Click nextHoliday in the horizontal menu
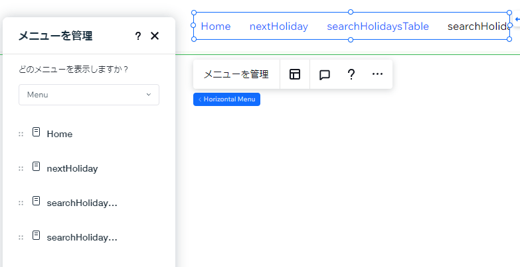 point(279,26)
